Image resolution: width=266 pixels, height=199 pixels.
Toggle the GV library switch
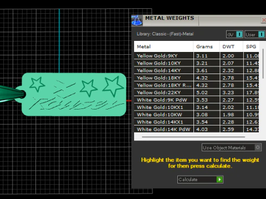tap(234, 34)
